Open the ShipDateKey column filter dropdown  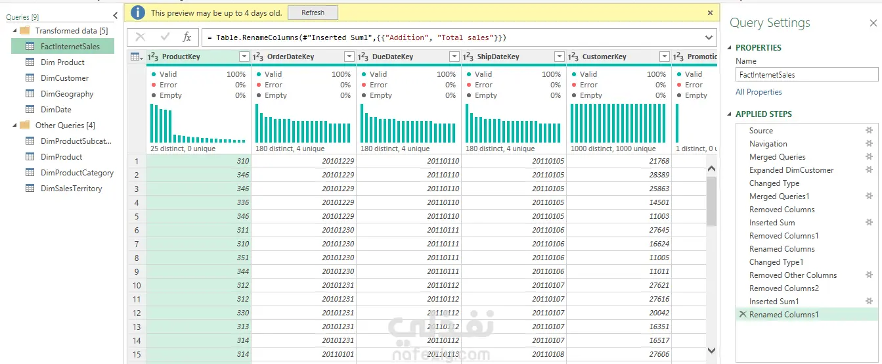pyautogui.click(x=560, y=57)
